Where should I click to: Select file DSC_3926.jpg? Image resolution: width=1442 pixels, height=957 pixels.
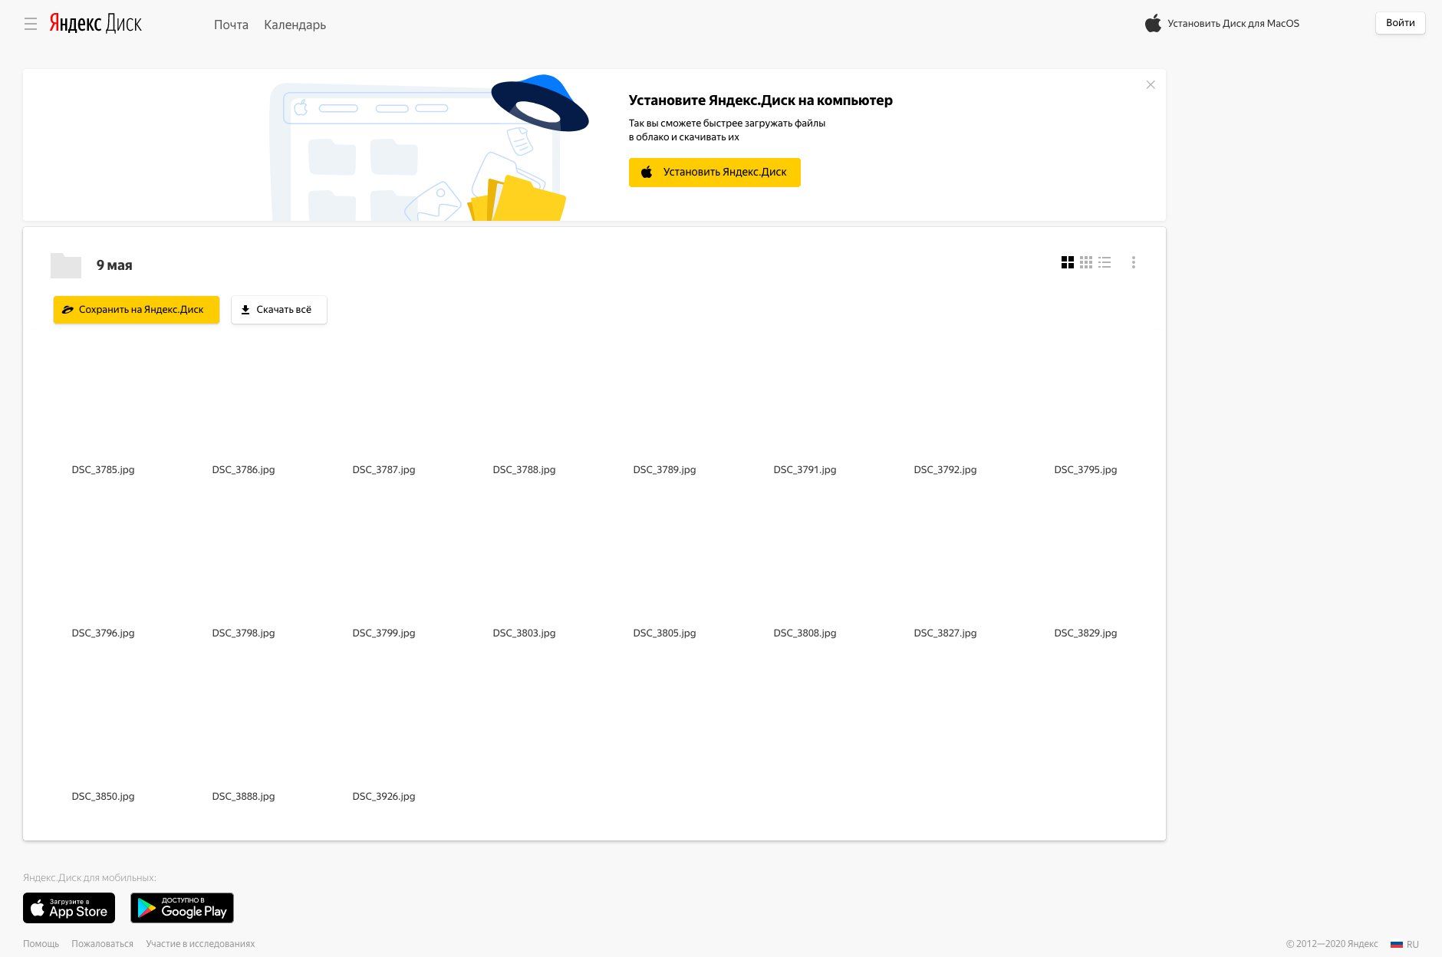tap(384, 796)
